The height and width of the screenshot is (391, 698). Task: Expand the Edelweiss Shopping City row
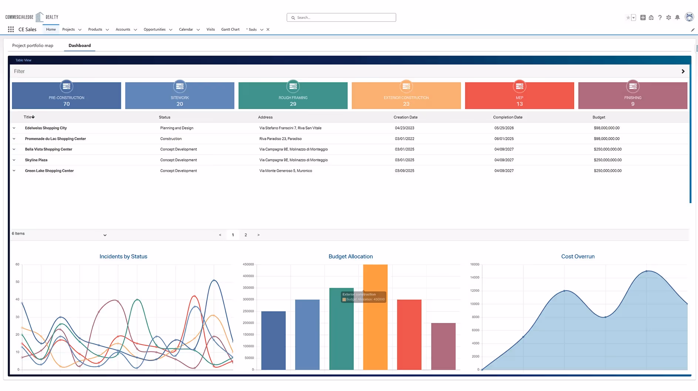point(14,128)
